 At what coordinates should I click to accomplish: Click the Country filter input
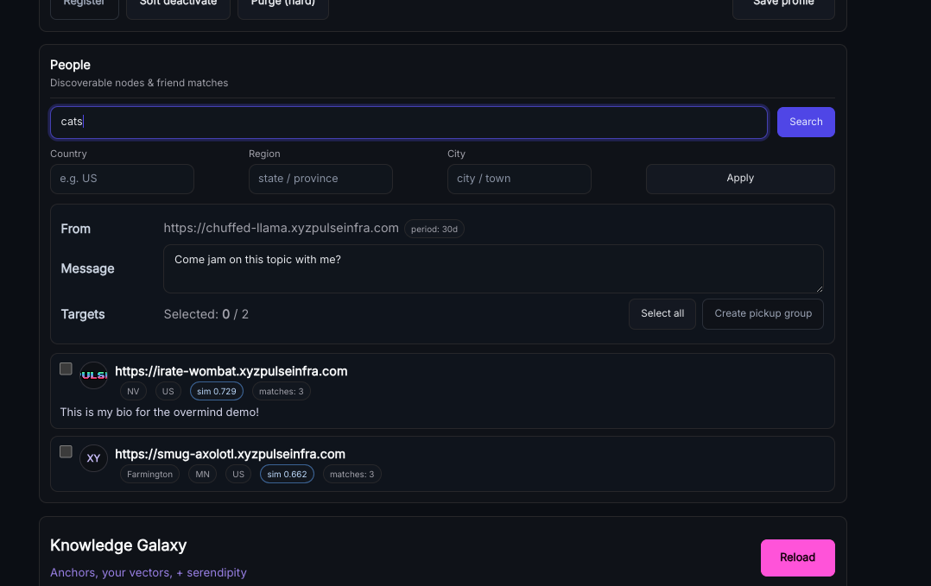(x=122, y=179)
